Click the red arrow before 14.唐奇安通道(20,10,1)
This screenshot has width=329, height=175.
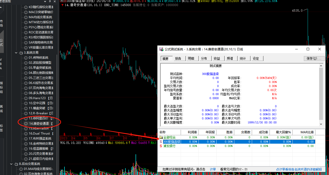point(62,5)
